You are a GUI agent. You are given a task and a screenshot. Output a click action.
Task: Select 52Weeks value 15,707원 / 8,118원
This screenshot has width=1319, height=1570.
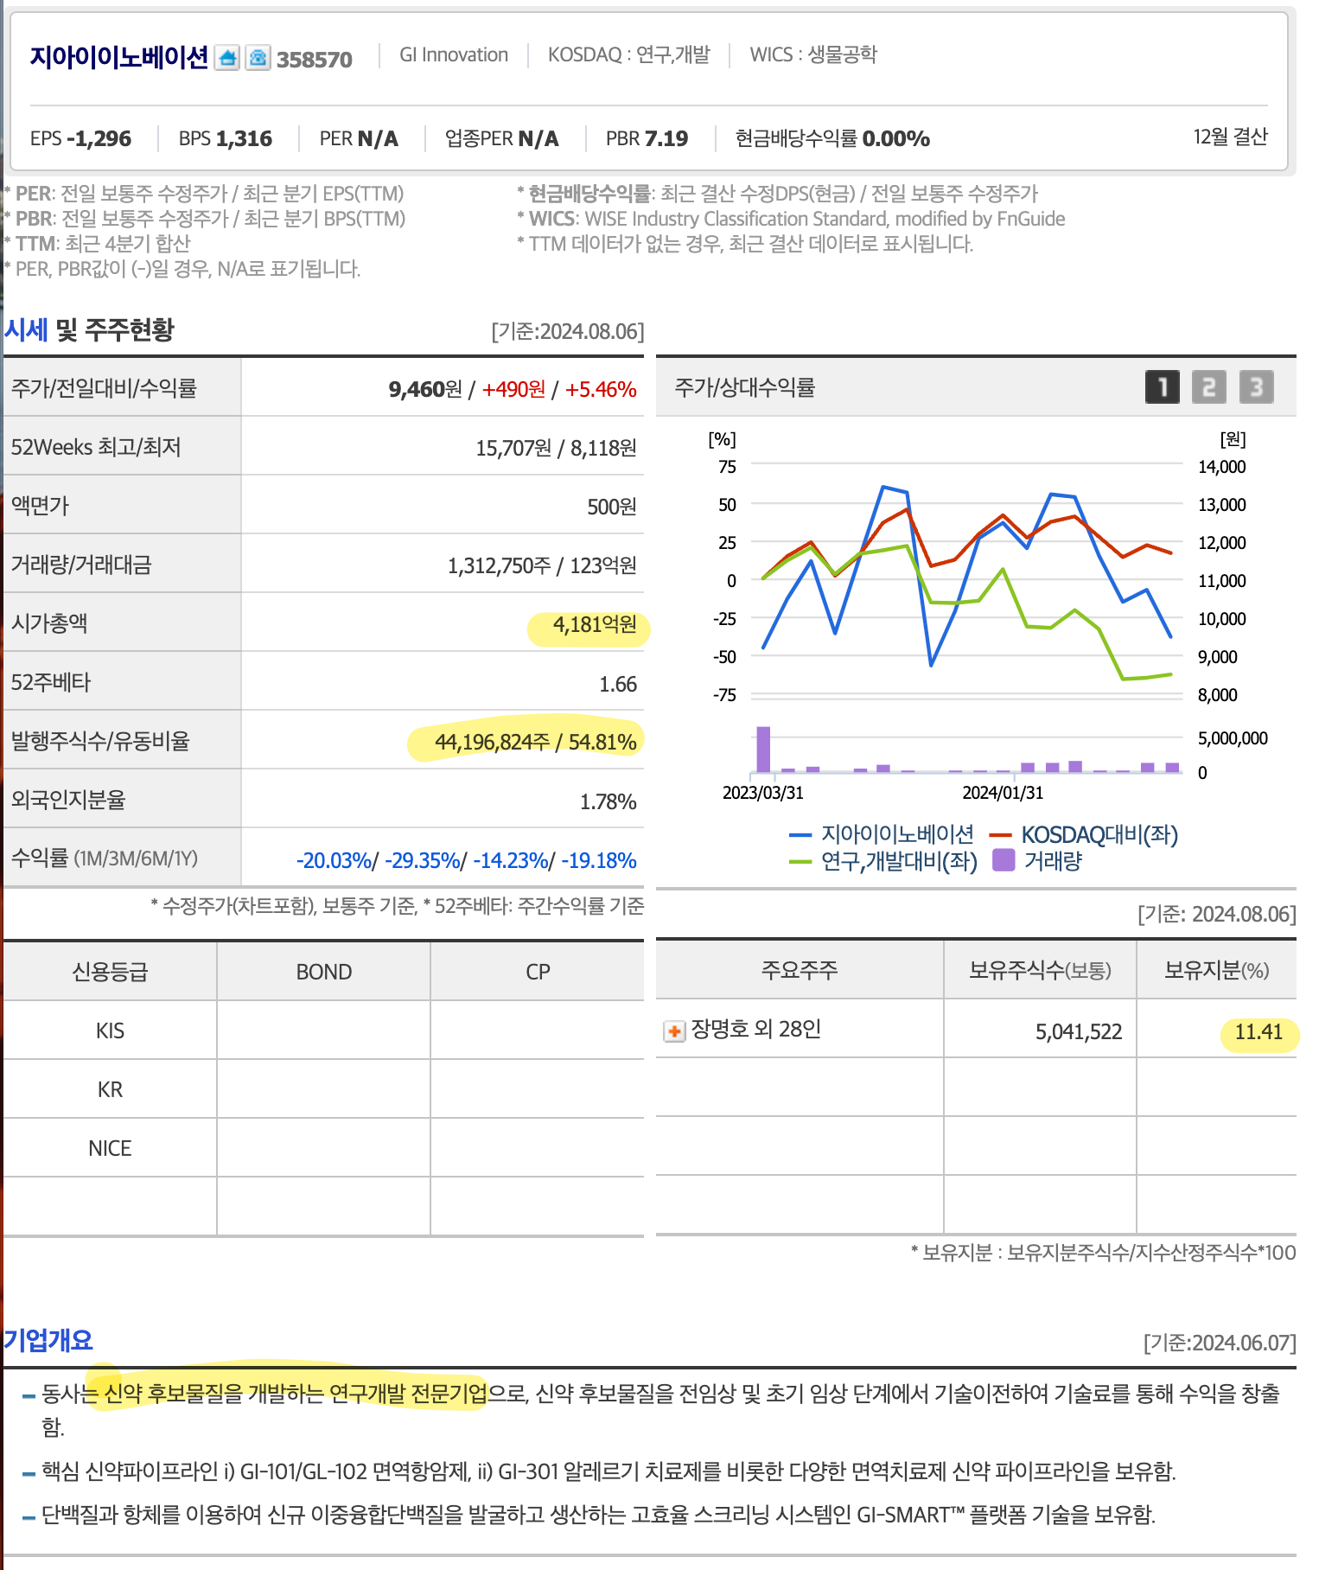pyautogui.click(x=556, y=448)
